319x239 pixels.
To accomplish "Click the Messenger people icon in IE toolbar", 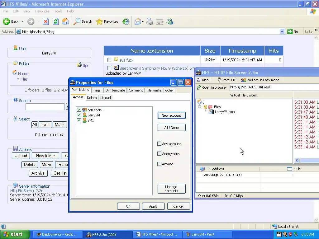I will tap(170, 21).
